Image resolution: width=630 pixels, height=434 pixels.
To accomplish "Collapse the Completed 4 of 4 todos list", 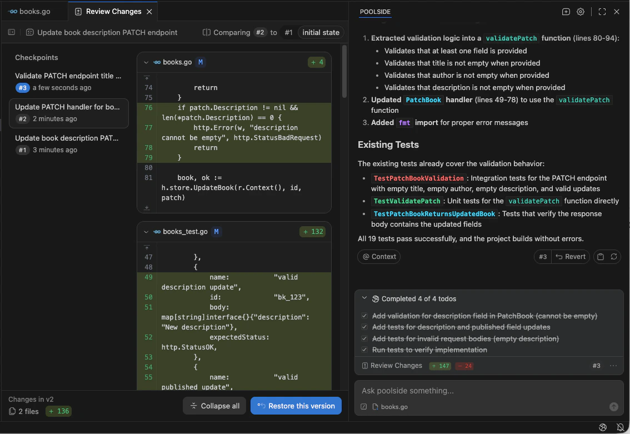I will [x=364, y=298].
